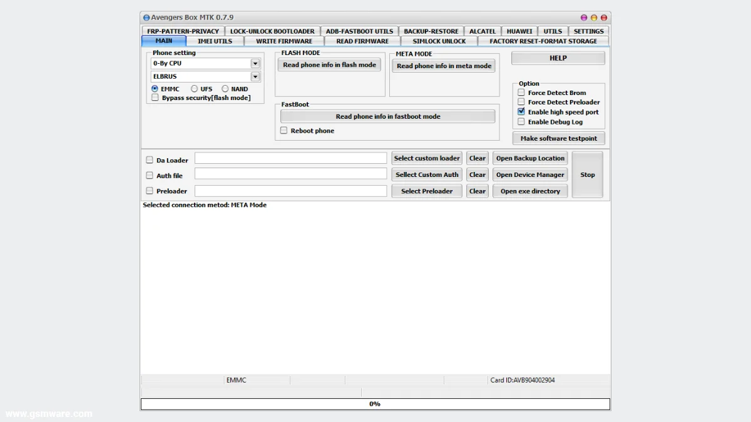Viewport: 751px width, 422px height.
Task: Click the Avengers Box app icon in title bar
Action: tap(146, 18)
